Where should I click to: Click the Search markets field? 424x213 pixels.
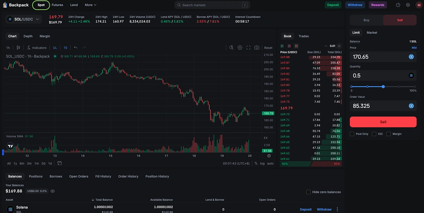coord(212,5)
